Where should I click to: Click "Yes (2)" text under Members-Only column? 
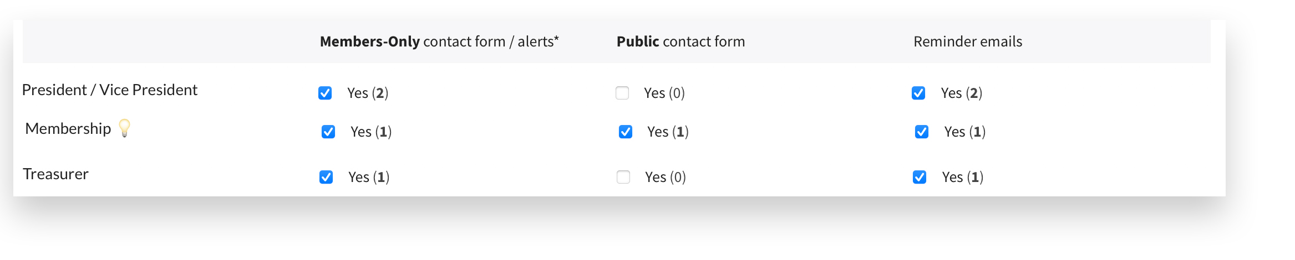pos(368,93)
